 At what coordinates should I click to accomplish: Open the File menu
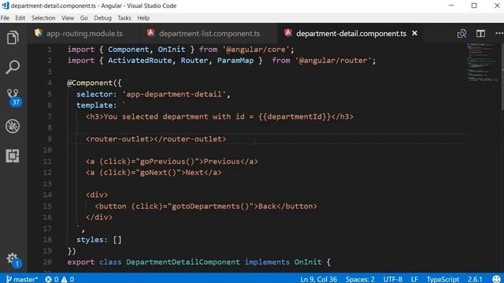(5, 18)
